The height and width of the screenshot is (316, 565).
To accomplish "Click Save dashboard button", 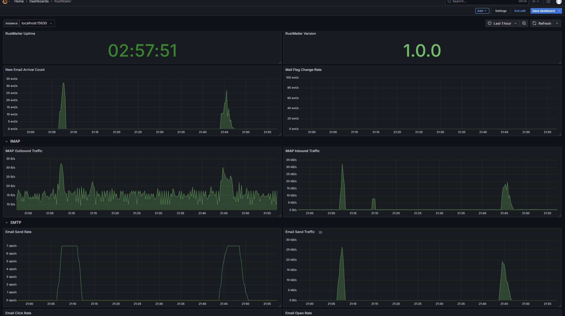I will [x=544, y=11].
